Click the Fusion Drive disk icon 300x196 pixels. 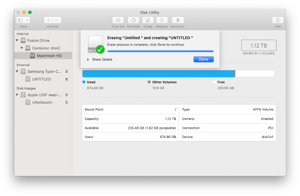23,40
